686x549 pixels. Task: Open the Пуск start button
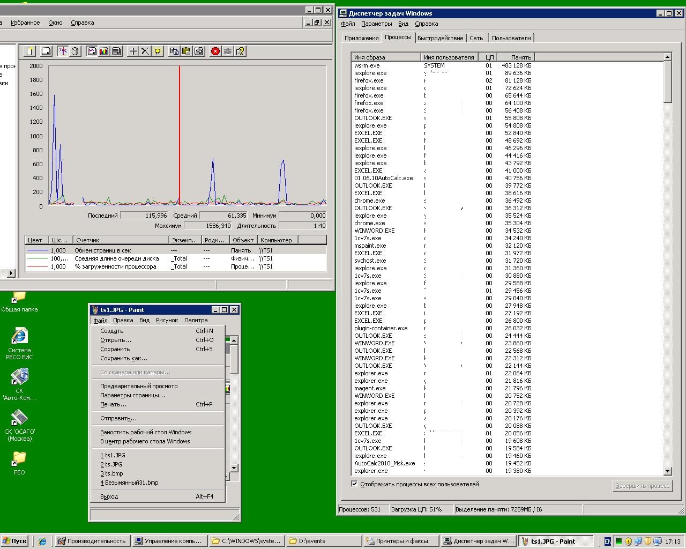14,541
